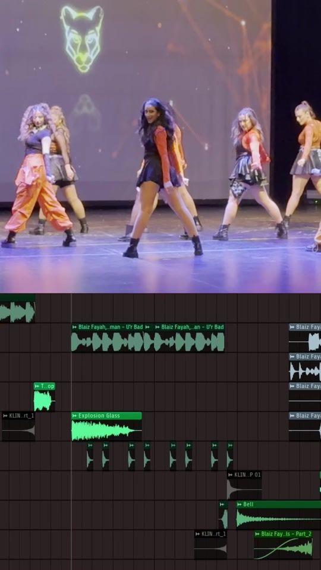Open clip menu icon on Blaiz Fay..ls - Part_2 clip
The height and width of the screenshot is (570, 321).
[x=257, y=534]
